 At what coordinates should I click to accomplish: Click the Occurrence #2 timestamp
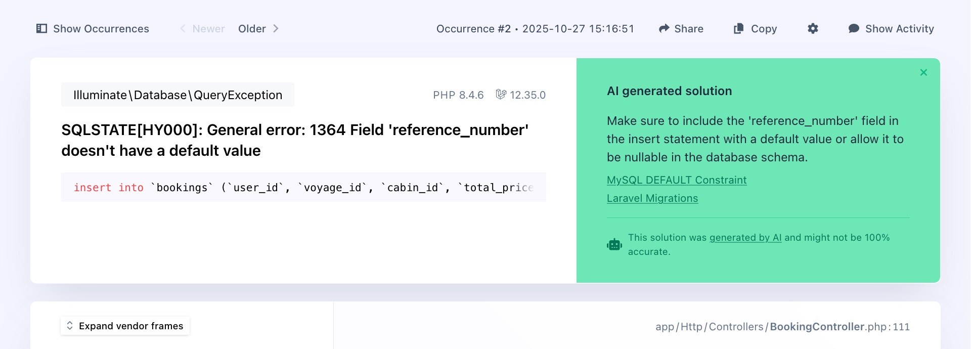tap(536, 29)
